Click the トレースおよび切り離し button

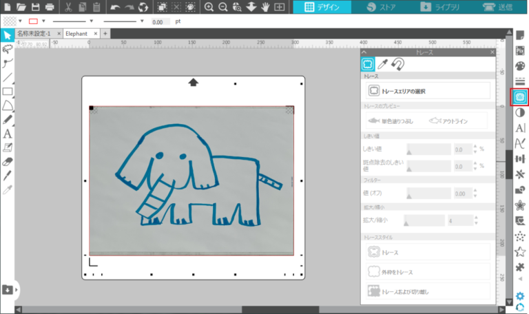428,291
